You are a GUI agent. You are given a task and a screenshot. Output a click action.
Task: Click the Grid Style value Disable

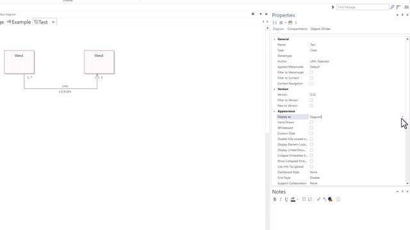[x=315, y=178]
